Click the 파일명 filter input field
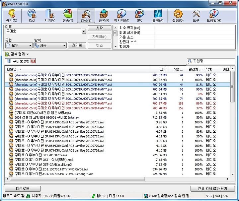 pos(213,61)
